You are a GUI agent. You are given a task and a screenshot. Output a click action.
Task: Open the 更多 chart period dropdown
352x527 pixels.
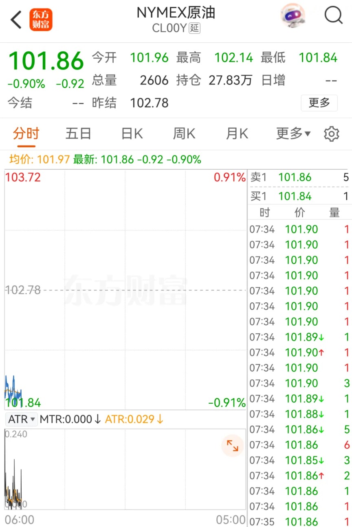point(293,133)
